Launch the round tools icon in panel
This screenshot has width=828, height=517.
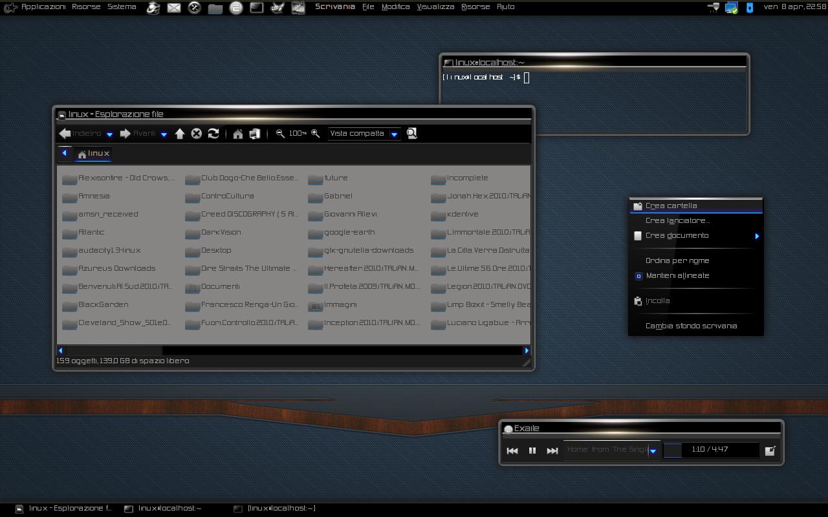click(x=195, y=8)
